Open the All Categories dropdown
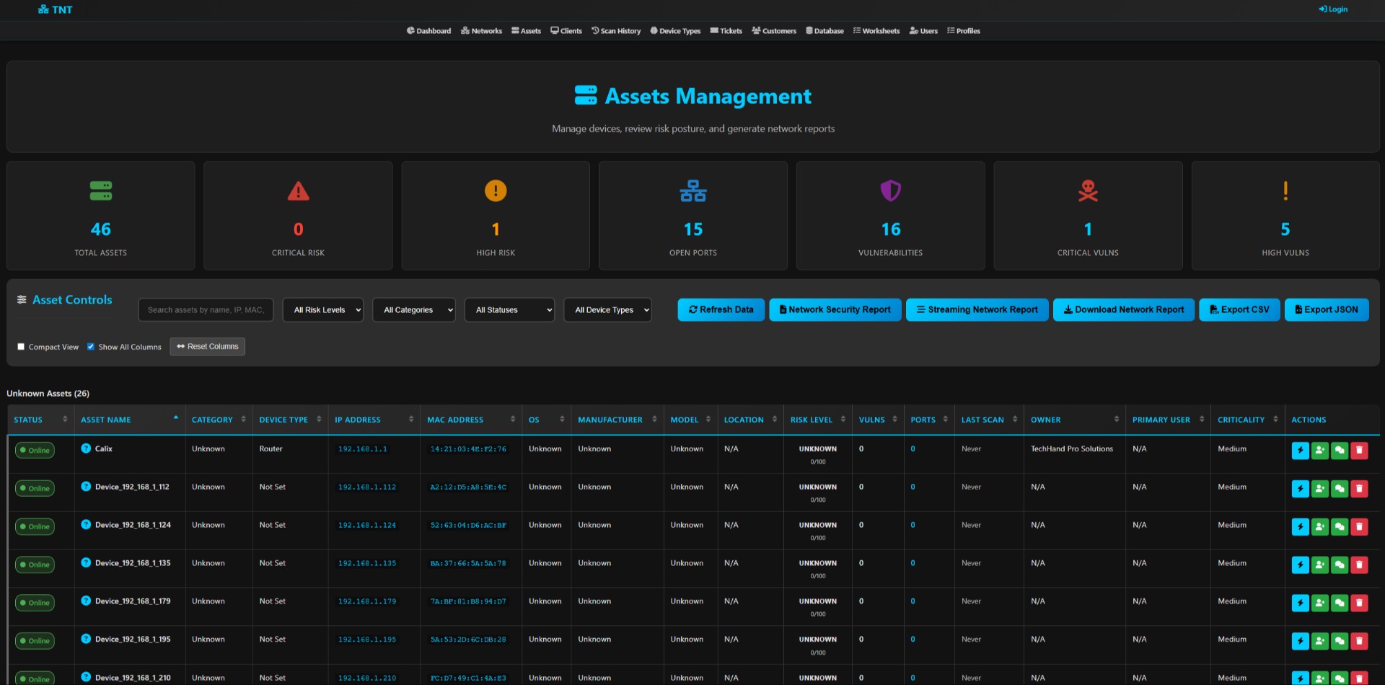Viewport: 1385px width, 685px height. coord(413,309)
